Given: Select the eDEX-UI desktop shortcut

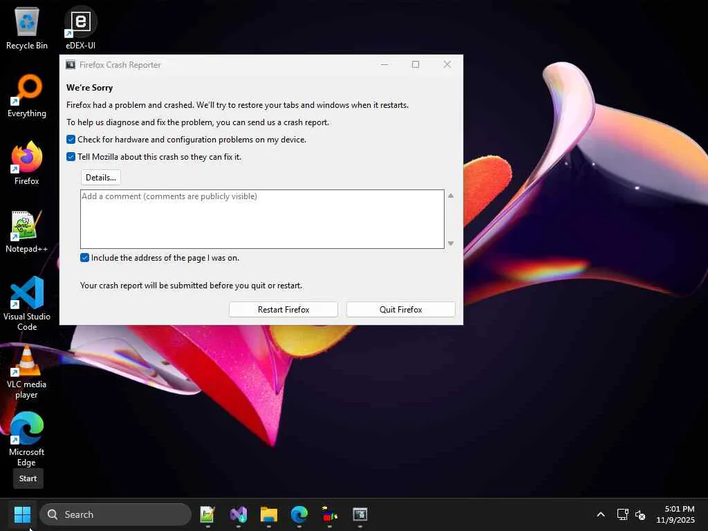Looking at the screenshot, I should (x=80, y=28).
